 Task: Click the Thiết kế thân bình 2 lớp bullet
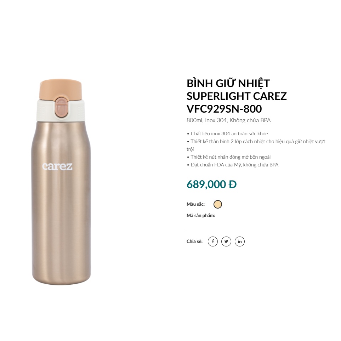tap(256, 145)
